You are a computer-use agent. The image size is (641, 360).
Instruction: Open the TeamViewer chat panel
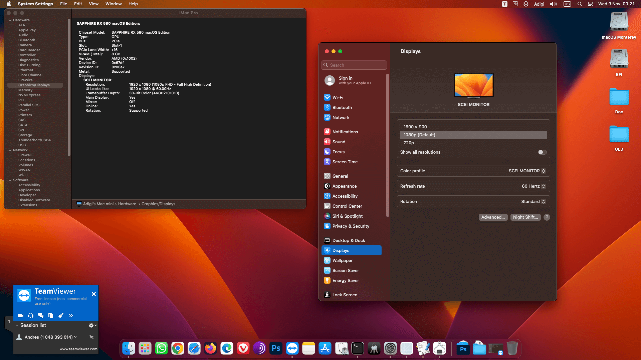tap(41, 316)
